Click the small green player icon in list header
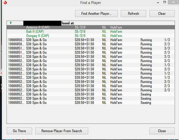Viewport: 179px width, 140px height. (11, 23)
